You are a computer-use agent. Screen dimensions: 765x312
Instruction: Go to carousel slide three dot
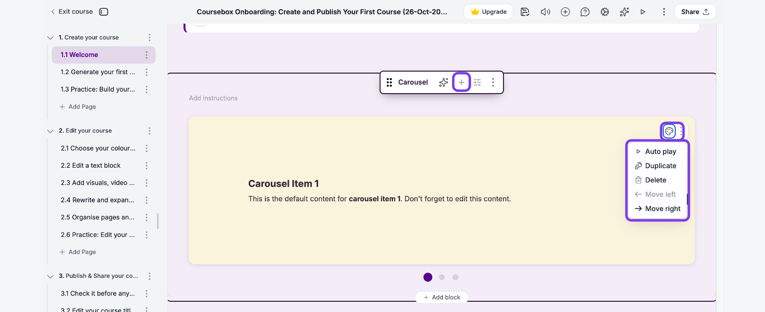pyautogui.click(x=455, y=277)
